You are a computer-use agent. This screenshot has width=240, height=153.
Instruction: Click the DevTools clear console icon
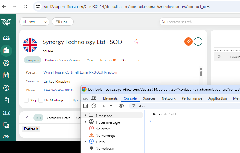pyautogui.click(x=94, y=106)
